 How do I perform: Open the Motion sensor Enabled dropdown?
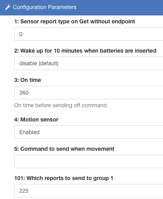[88, 132]
